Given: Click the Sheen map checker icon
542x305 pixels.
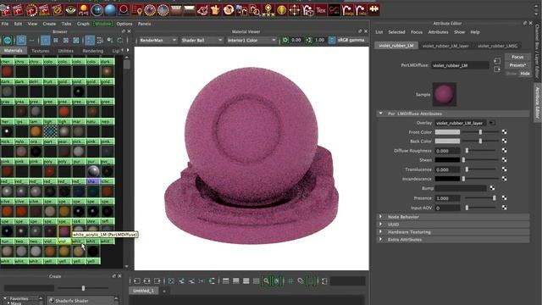Looking at the screenshot, I should tap(505, 160).
